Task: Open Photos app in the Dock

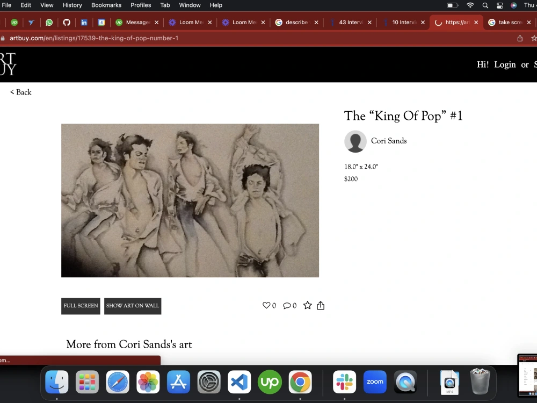Action: pyautogui.click(x=148, y=382)
